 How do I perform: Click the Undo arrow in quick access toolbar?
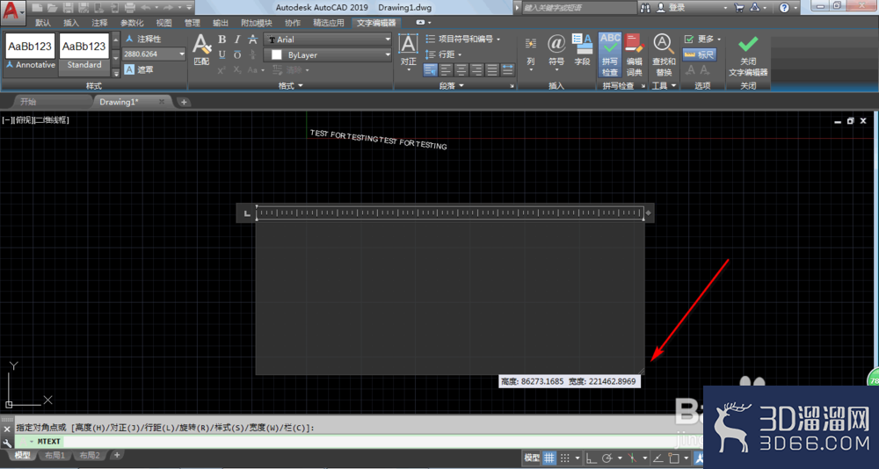tap(145, 8)
